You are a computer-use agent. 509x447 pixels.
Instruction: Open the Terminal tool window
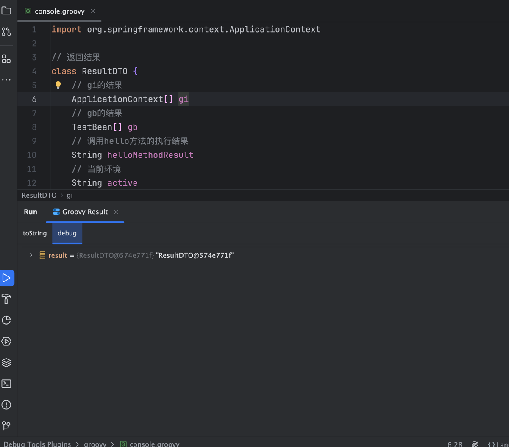[x=6, y=384]
